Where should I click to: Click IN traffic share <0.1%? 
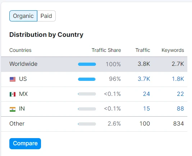click(x=113, y=108)
